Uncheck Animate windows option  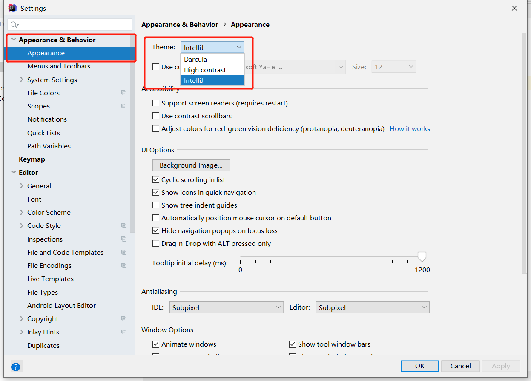tap(156, 344)
